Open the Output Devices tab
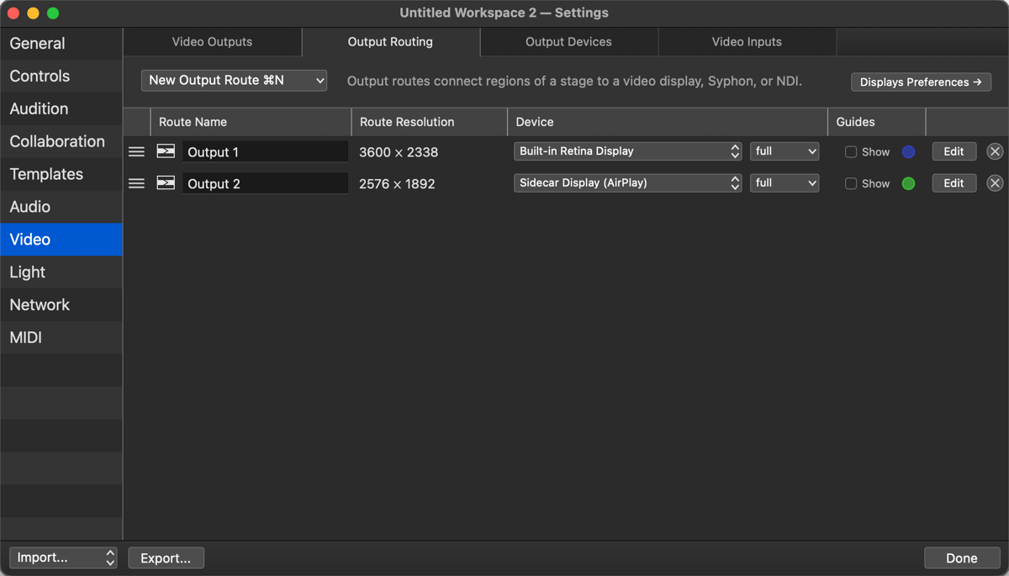Viewport: 1009px width, 576px height. (568, 41)
